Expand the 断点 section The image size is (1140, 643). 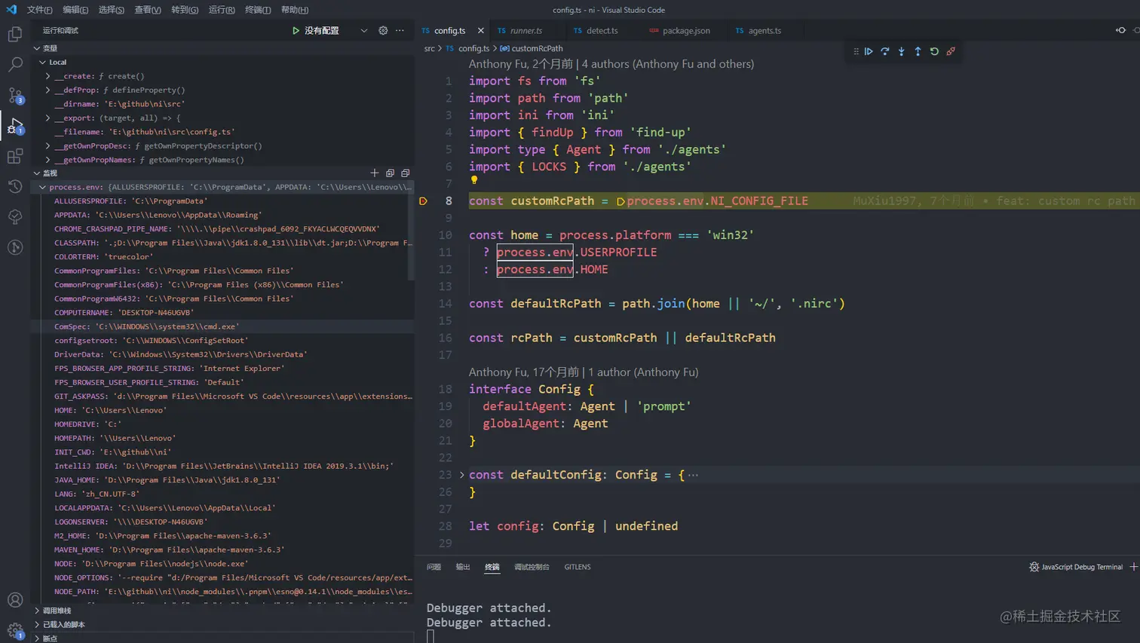37,638
